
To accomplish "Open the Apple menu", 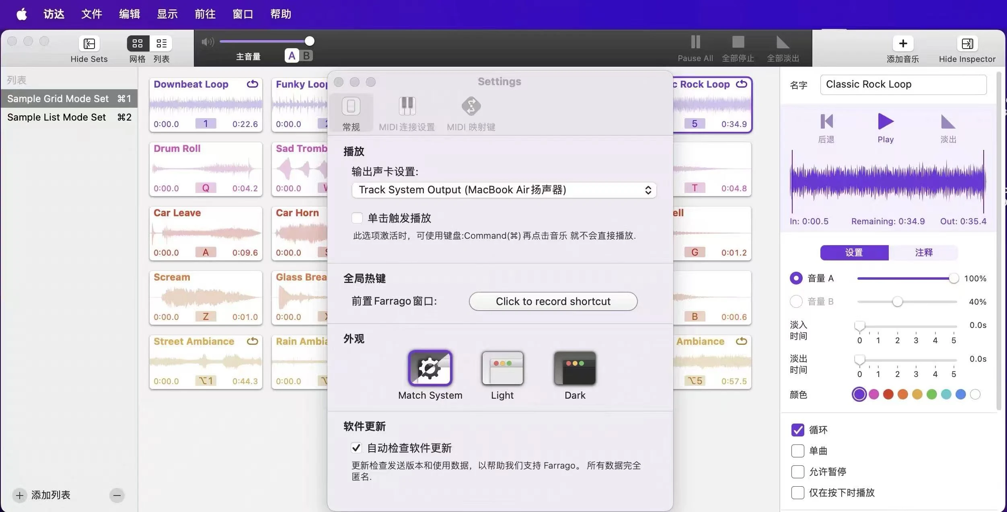I will pos(22,14).
